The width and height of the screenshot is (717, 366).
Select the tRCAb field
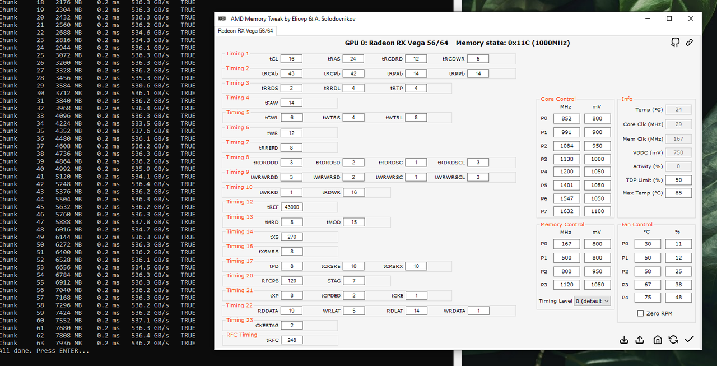(291, 73)
